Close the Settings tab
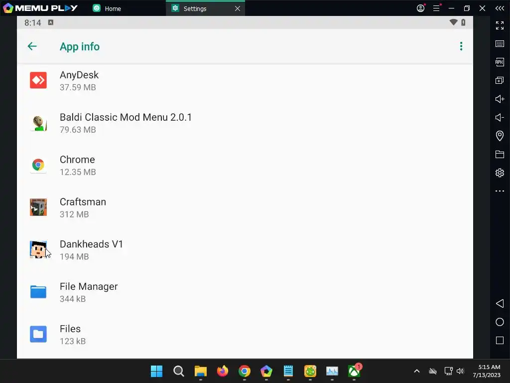 [x=238, y=8]
